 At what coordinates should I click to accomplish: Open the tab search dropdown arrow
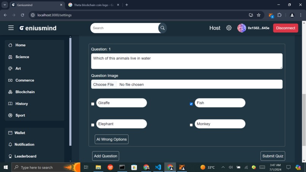(5, 5)
